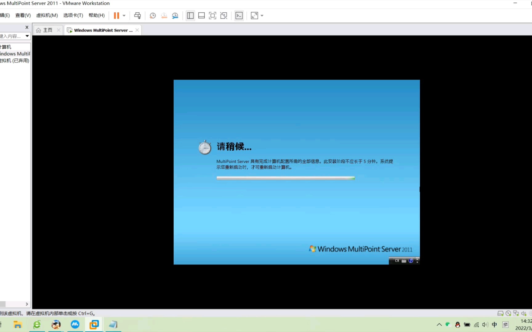Click the library scrollbar right arrow
The image size is (532, 332).
(27, 304)
